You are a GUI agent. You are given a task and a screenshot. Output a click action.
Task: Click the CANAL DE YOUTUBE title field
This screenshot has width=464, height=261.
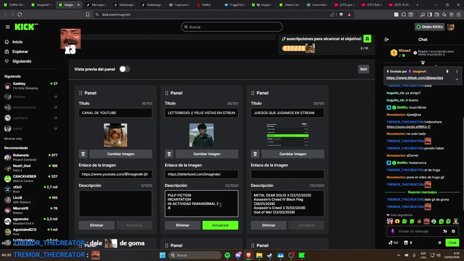point(115,113)
